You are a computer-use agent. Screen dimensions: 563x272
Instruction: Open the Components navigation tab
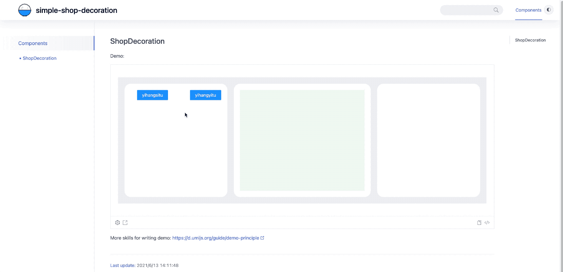[528, 10]
